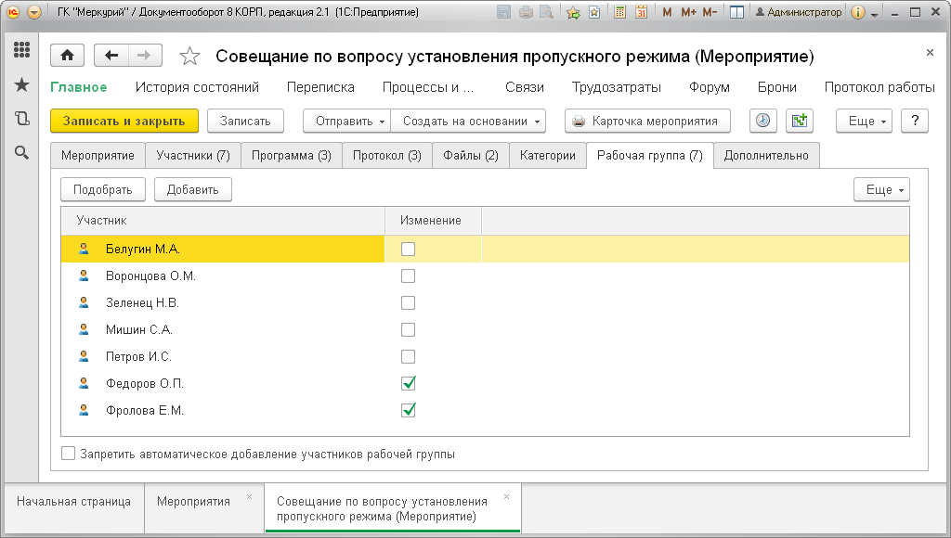The image size is (951, 538).
Task: Click the info icon in title bar
Action: pyautogui.click(x=857, y=11)
